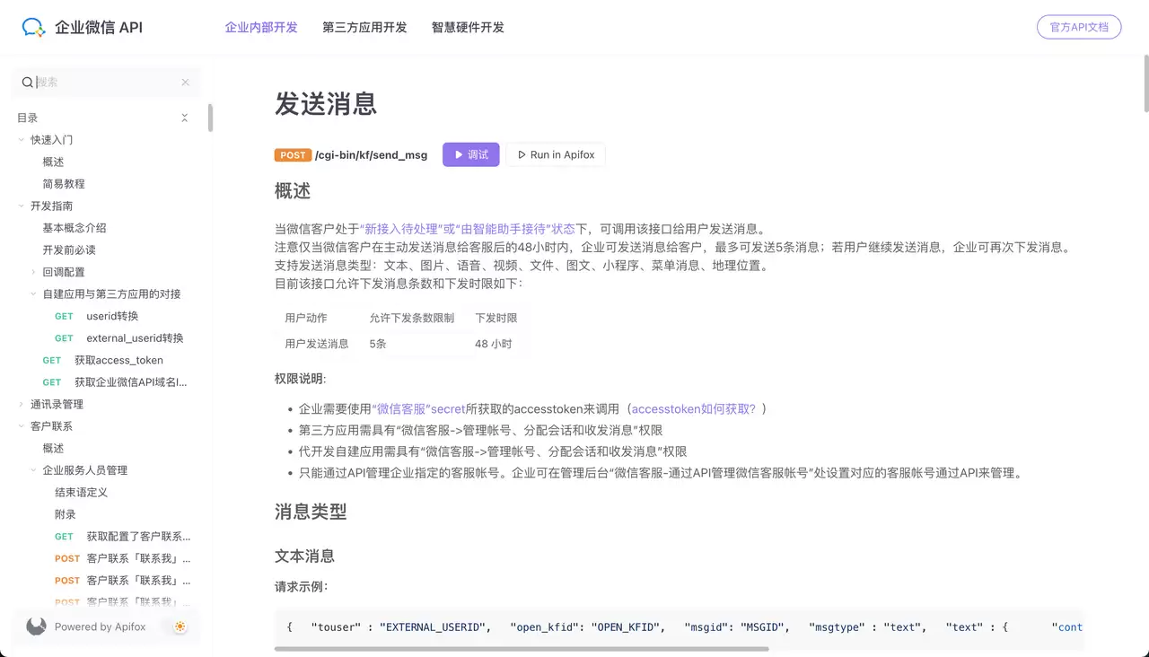Open 获取企业微信API域名 entry
This screenshot has width=1149, height=657.
coord(131,382)
